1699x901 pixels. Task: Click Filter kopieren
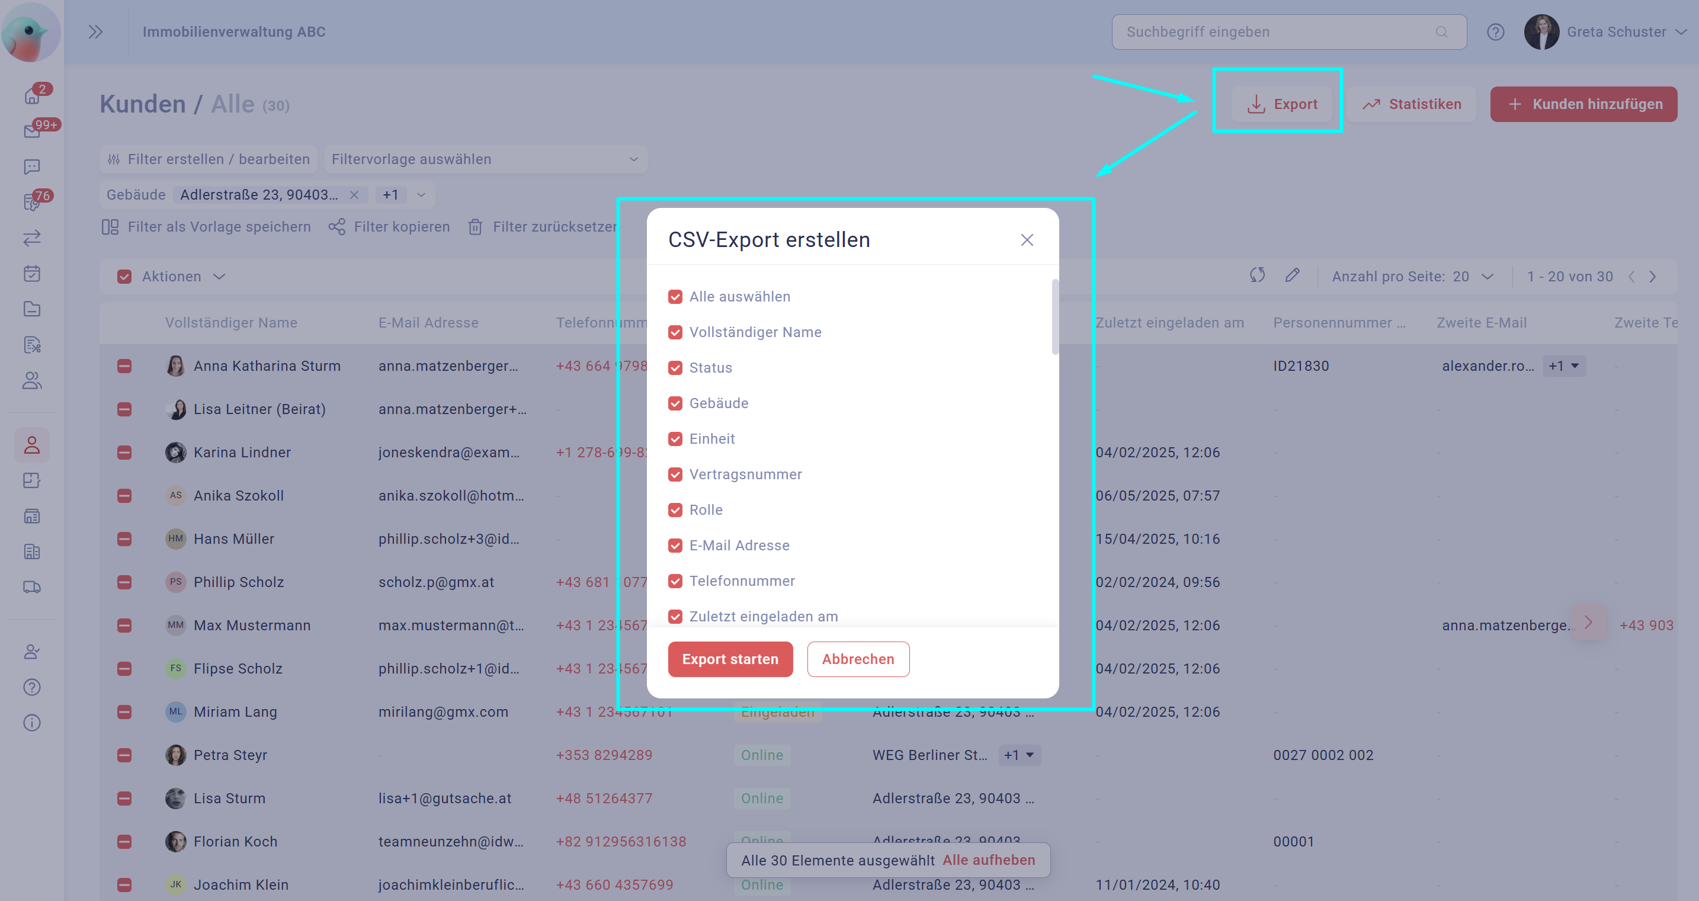(x=389, y=227)
